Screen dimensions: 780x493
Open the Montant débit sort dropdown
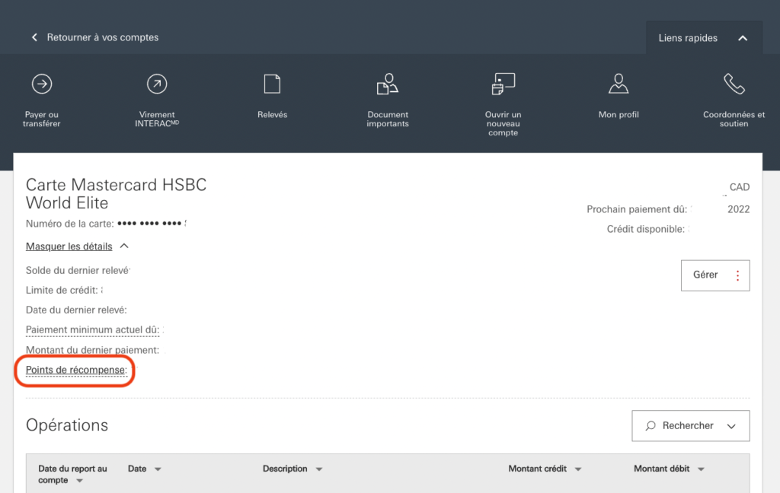702,469
